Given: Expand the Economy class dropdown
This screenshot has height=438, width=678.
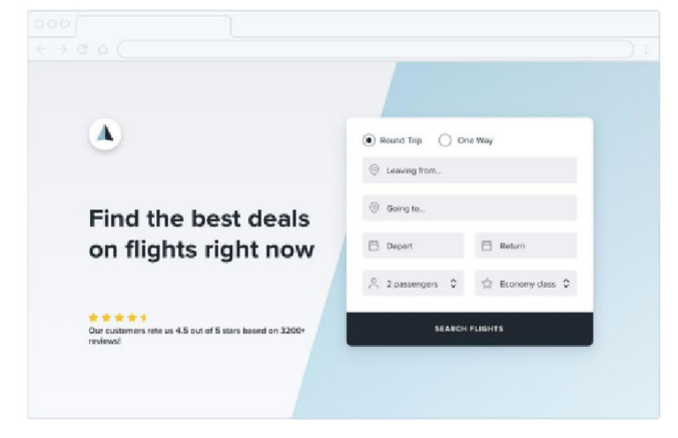Looking at the screenshot, I should tap(526, 283).
